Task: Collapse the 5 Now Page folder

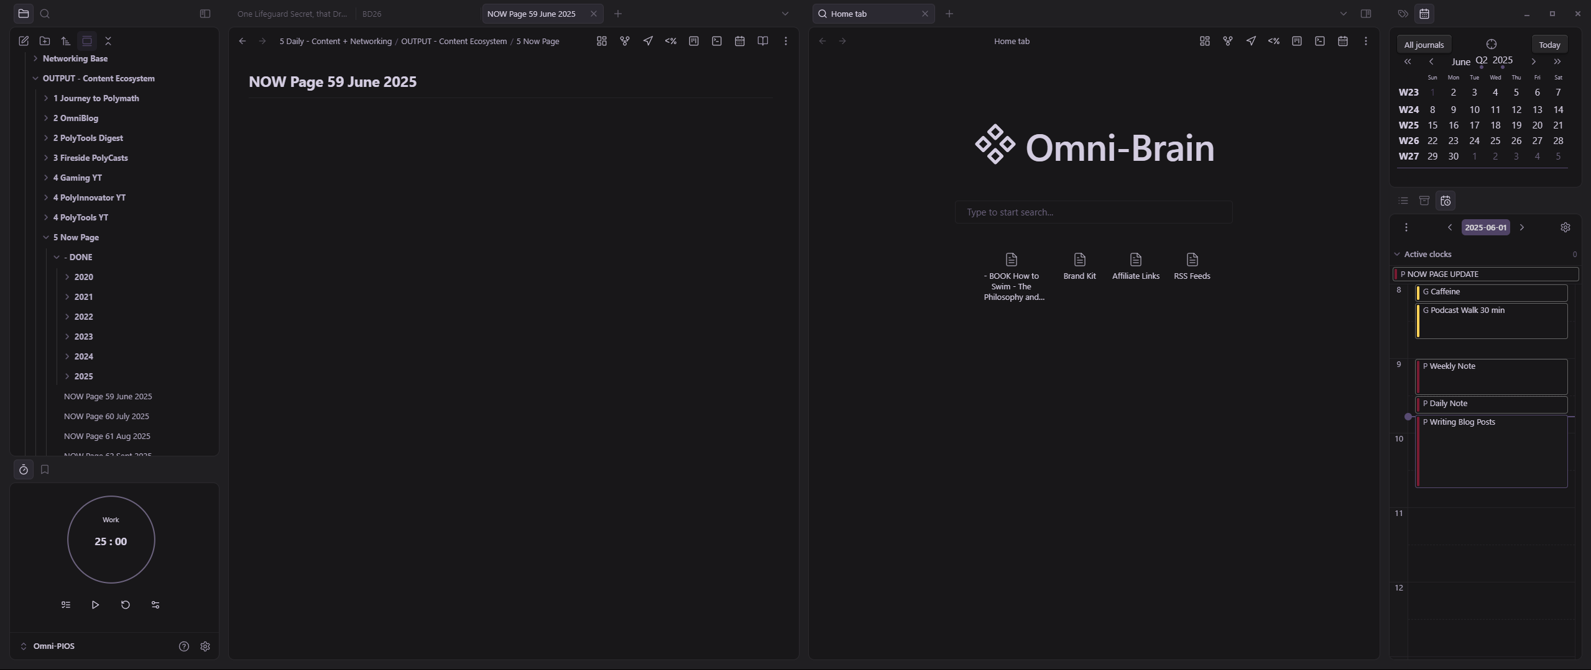Action: [46, 237]
